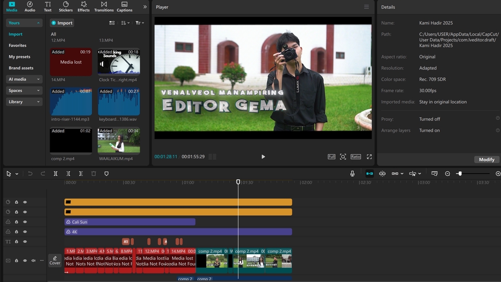Click the timeline zoom slider handle

(459, 173)
